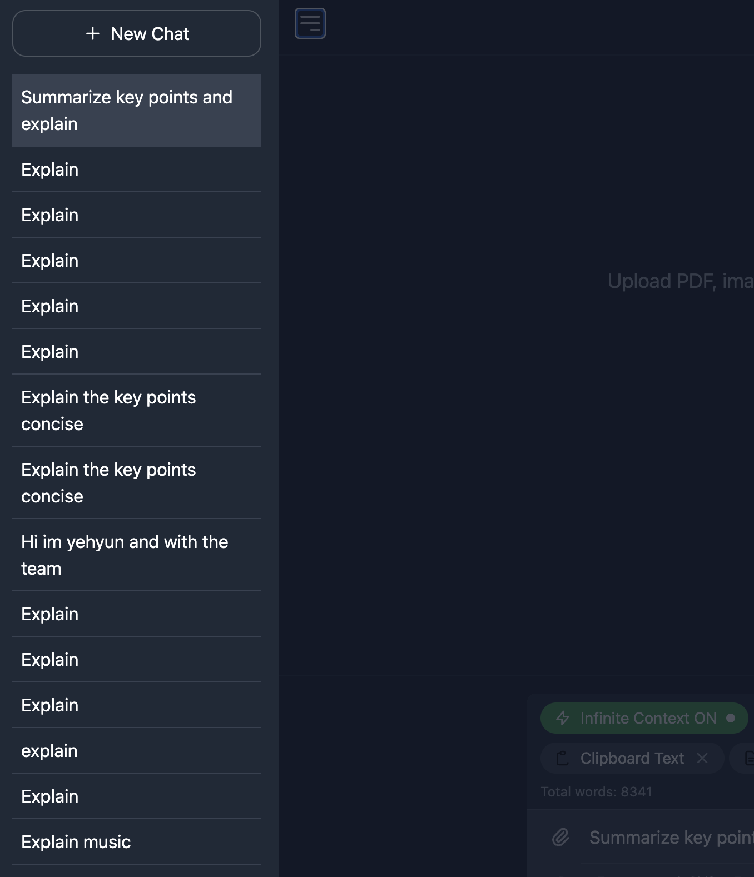Select the lowercase 'explain' chat
The height and width of the screenshot is (877, 754).
pyautogui.click(x=137, y=751)
